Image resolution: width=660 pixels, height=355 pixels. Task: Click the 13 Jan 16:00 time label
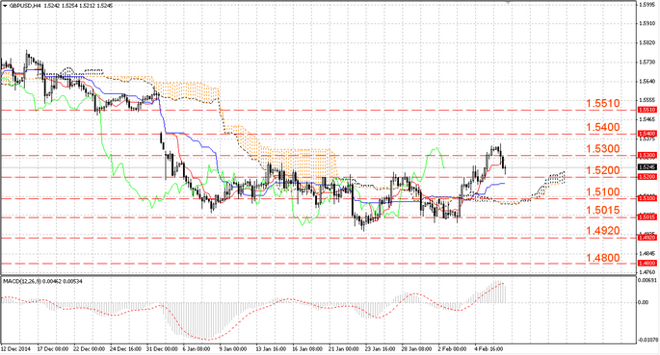click(271, 349)
